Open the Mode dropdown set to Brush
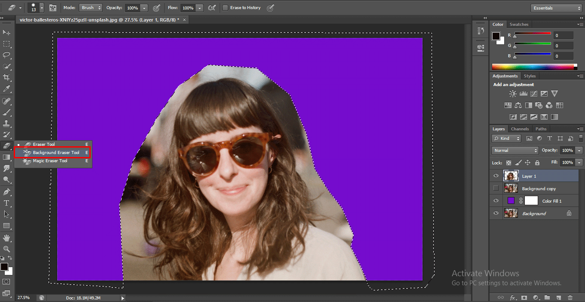Screen dimensions: 585x302 pyautogui.click(x=90, y=8)
